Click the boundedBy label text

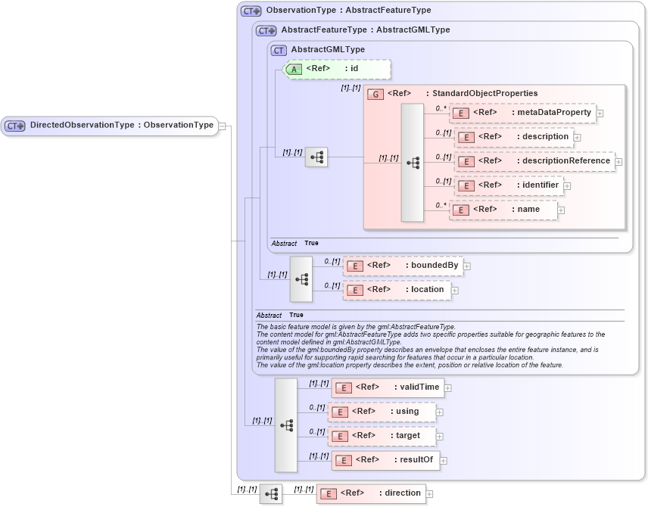click(x=435, y=266)
